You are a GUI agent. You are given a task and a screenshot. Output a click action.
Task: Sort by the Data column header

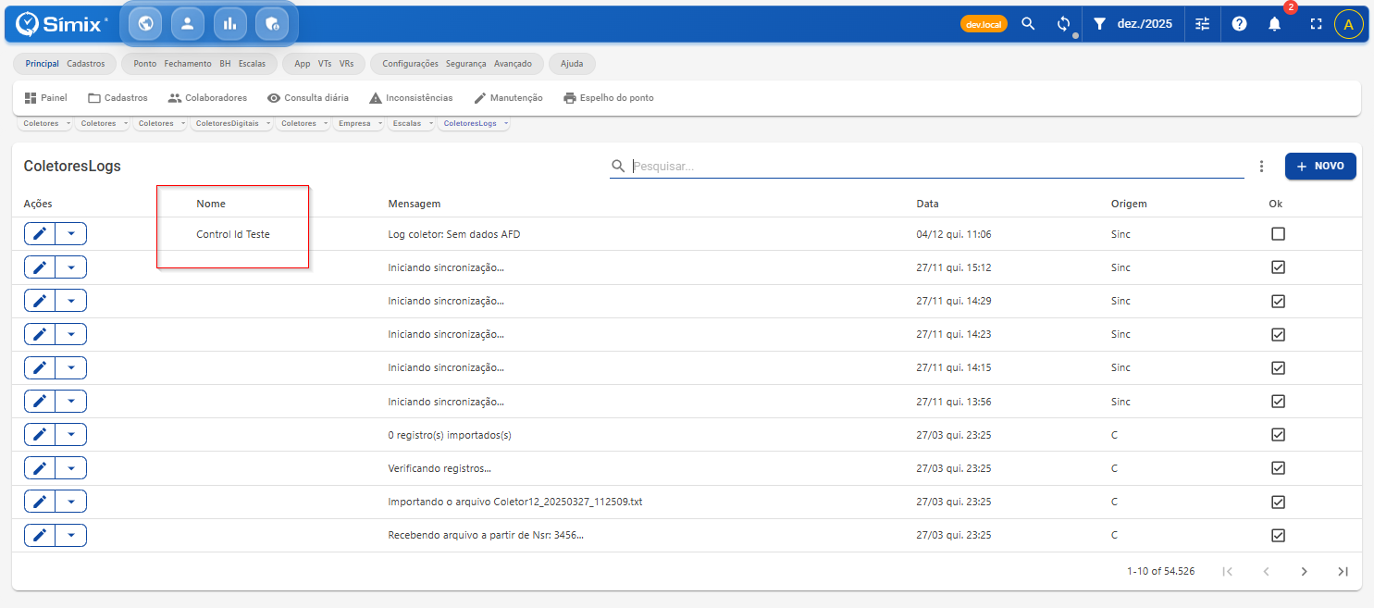(x=927, y=204)
